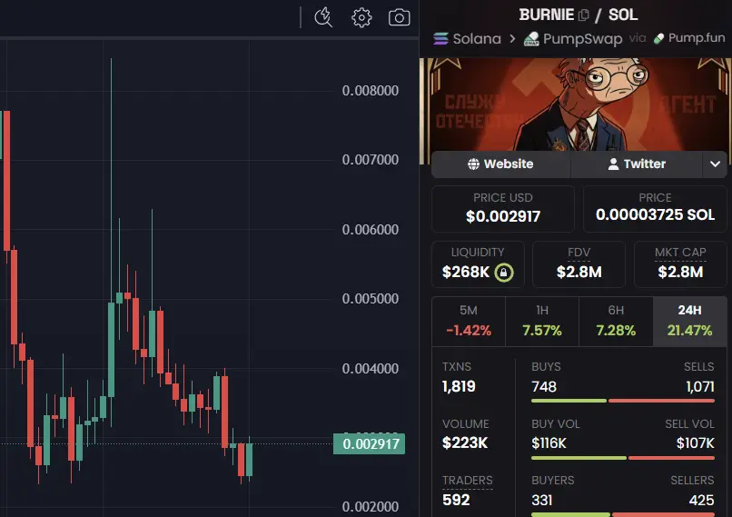Click the TXNS 1,819 value
The image size is (732, 517).
[459, 387]
